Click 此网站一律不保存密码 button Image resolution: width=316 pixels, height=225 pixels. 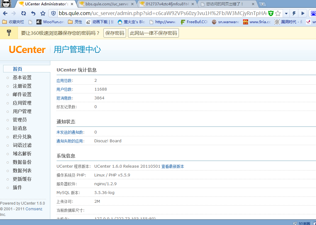(x=153, y=33)
